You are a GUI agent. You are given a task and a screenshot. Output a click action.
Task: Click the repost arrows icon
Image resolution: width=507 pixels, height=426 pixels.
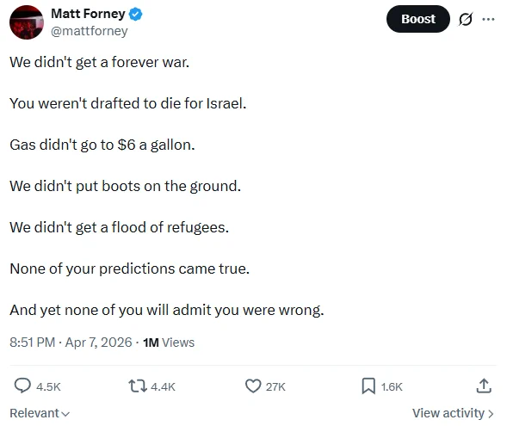(x=138, y=386)
